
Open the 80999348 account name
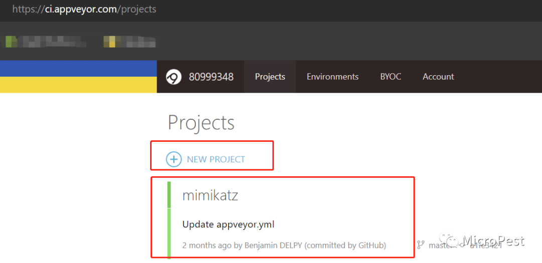coord(211,77)
